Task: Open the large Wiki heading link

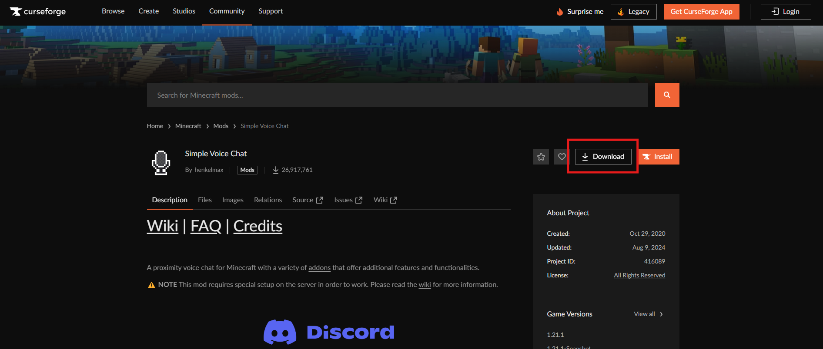Action: [x=163, y=226]
